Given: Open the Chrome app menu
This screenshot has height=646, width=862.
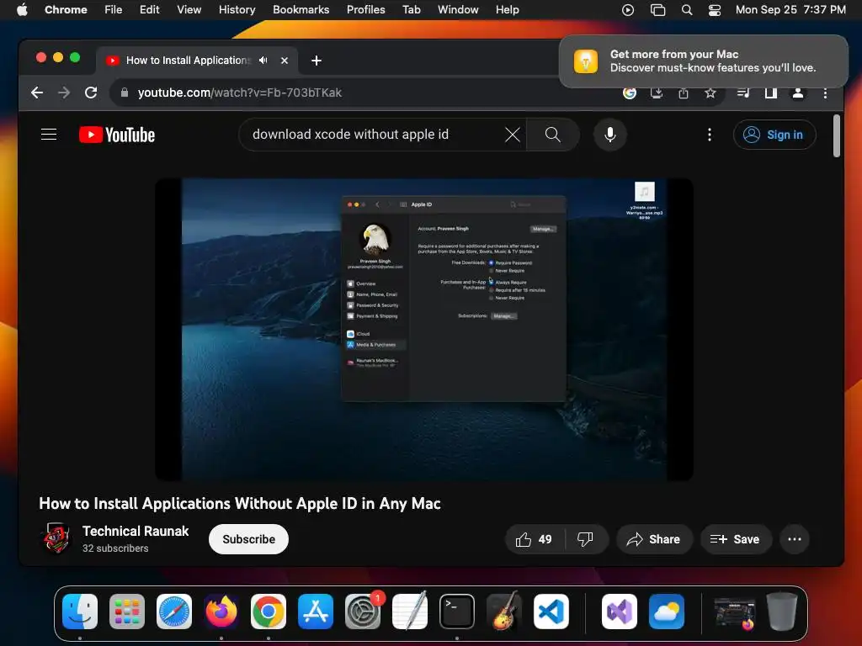Looking at the screenshot, I should point(66,10).
